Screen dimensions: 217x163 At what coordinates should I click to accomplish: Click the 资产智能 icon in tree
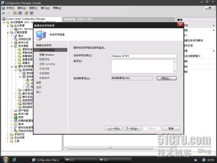tap(16, 110)
